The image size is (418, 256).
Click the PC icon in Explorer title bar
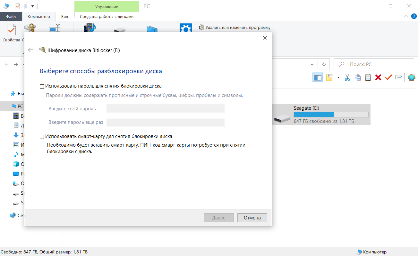click(6, 6)
